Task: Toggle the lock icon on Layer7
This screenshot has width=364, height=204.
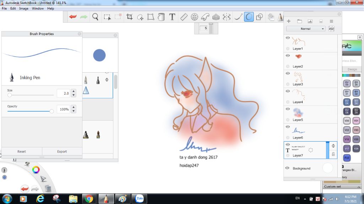Action: [333, 154]
